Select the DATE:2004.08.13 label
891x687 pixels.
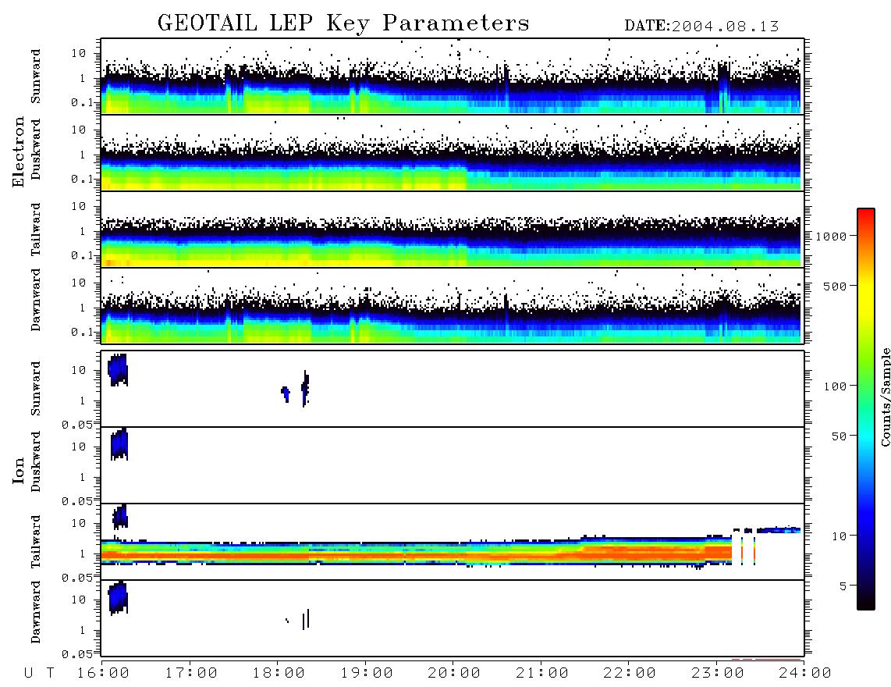(701, 27)
